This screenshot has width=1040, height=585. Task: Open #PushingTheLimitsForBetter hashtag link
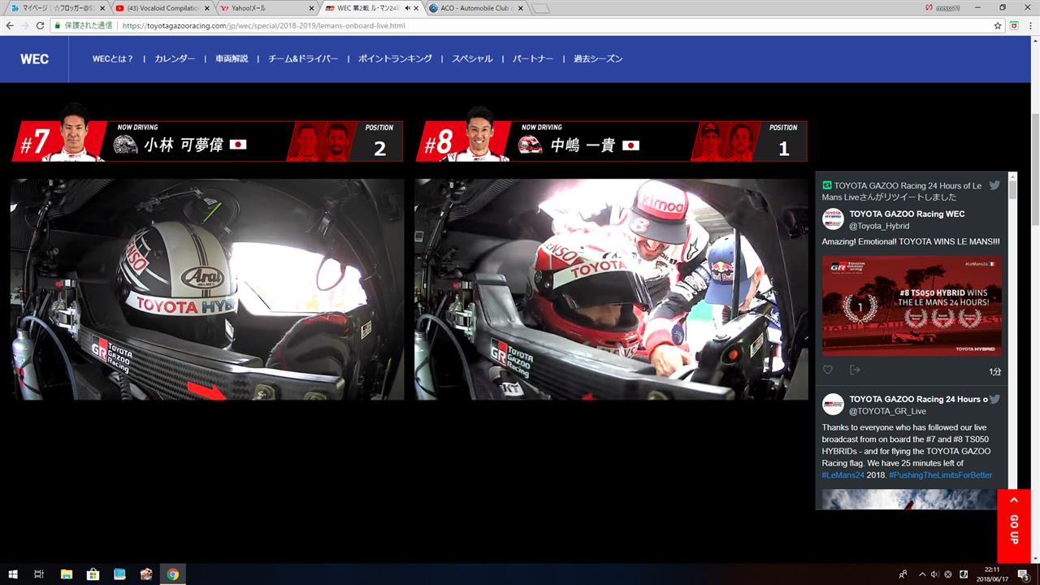coord(941,475)
